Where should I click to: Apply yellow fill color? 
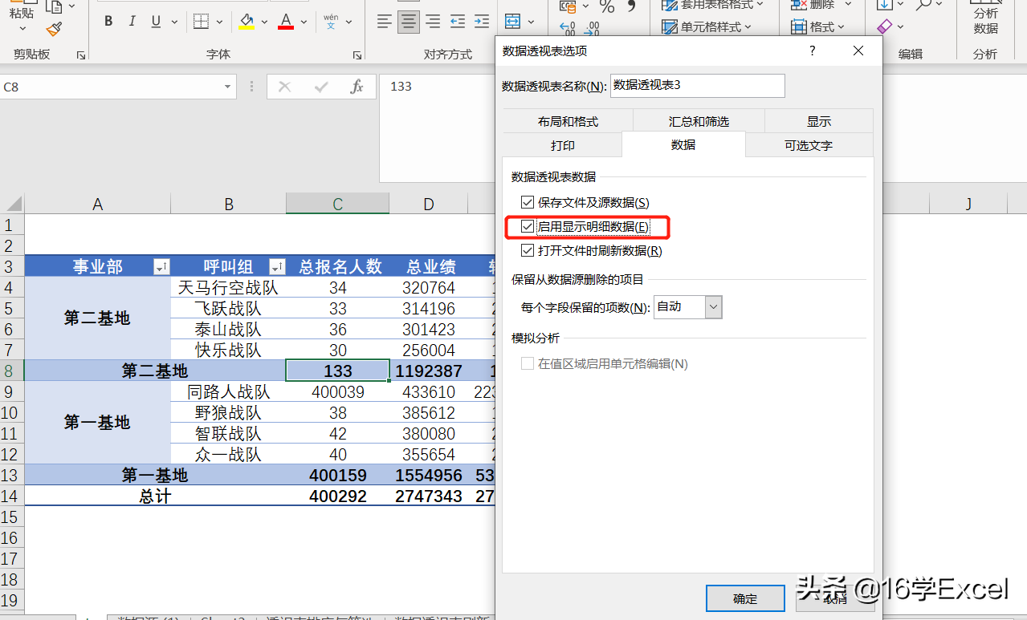click(x=247, y=22)
